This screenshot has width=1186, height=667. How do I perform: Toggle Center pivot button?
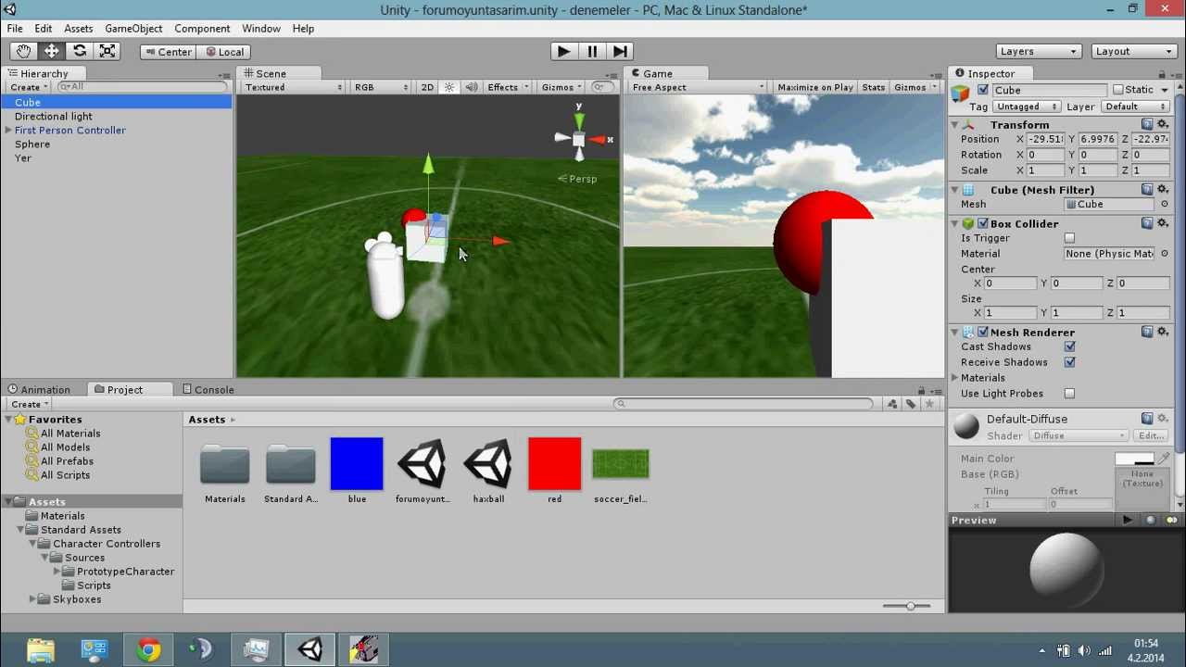(168, 52)
